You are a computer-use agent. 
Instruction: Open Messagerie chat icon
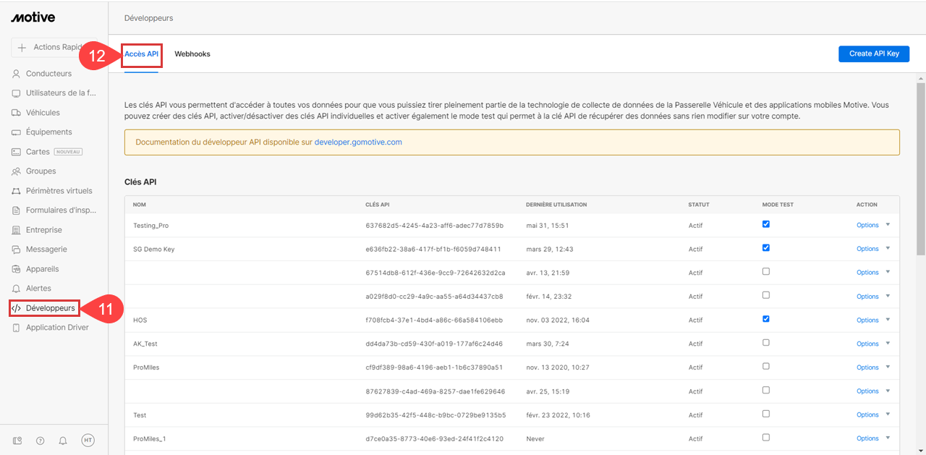pyautogui.click(x=17, y=250)
